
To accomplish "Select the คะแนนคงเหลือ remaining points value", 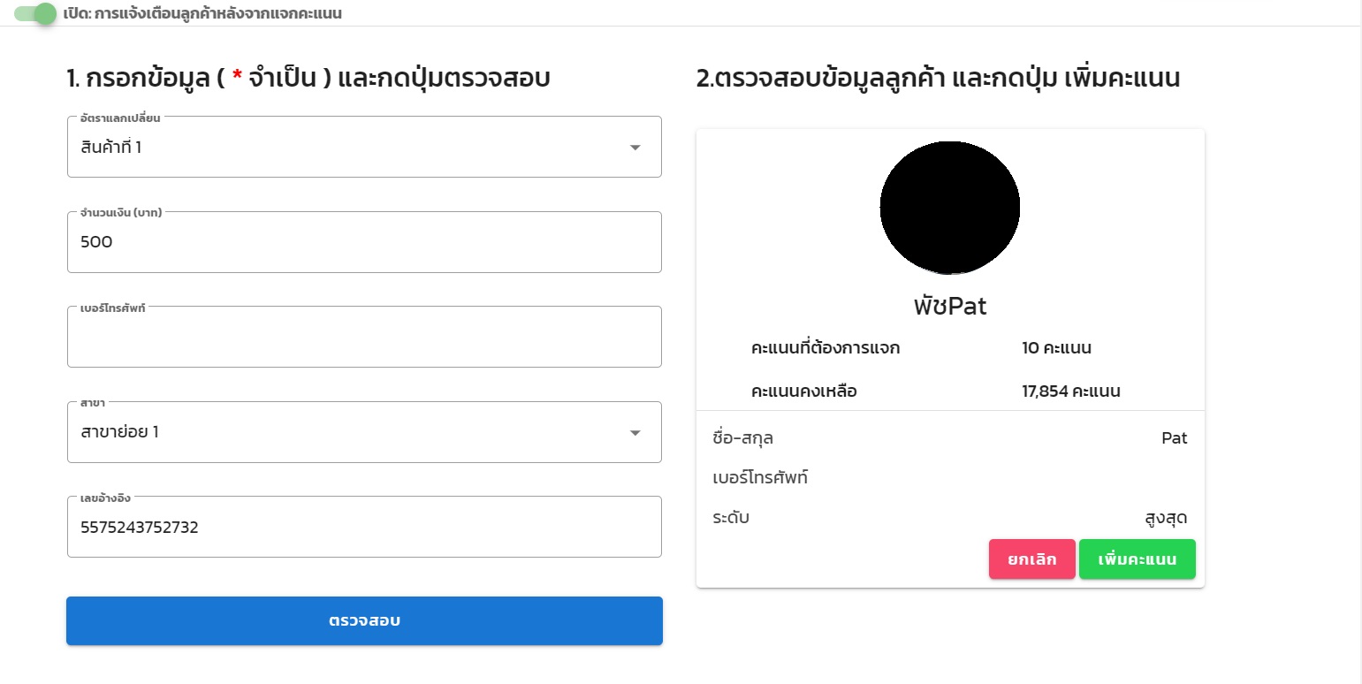I will click(x=1069, y=391).
